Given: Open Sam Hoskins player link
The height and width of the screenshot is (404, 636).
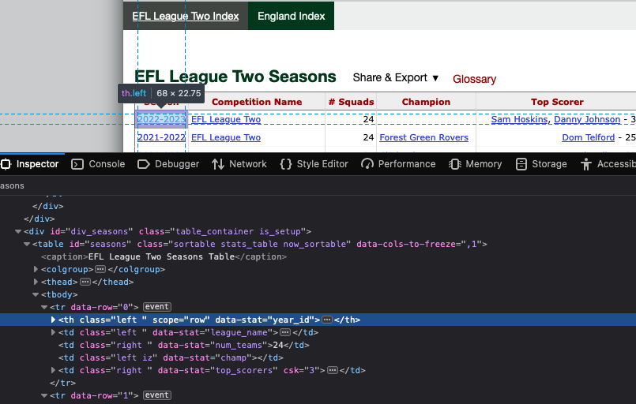Looking at the screenshot, I should pyautogui.click(x=519, y=119).
